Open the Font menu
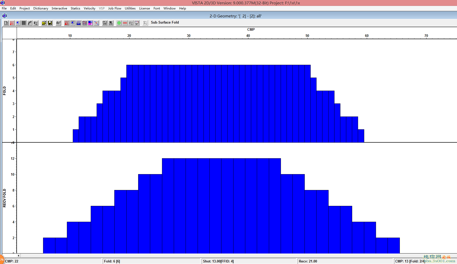 (x=157, y=8)
